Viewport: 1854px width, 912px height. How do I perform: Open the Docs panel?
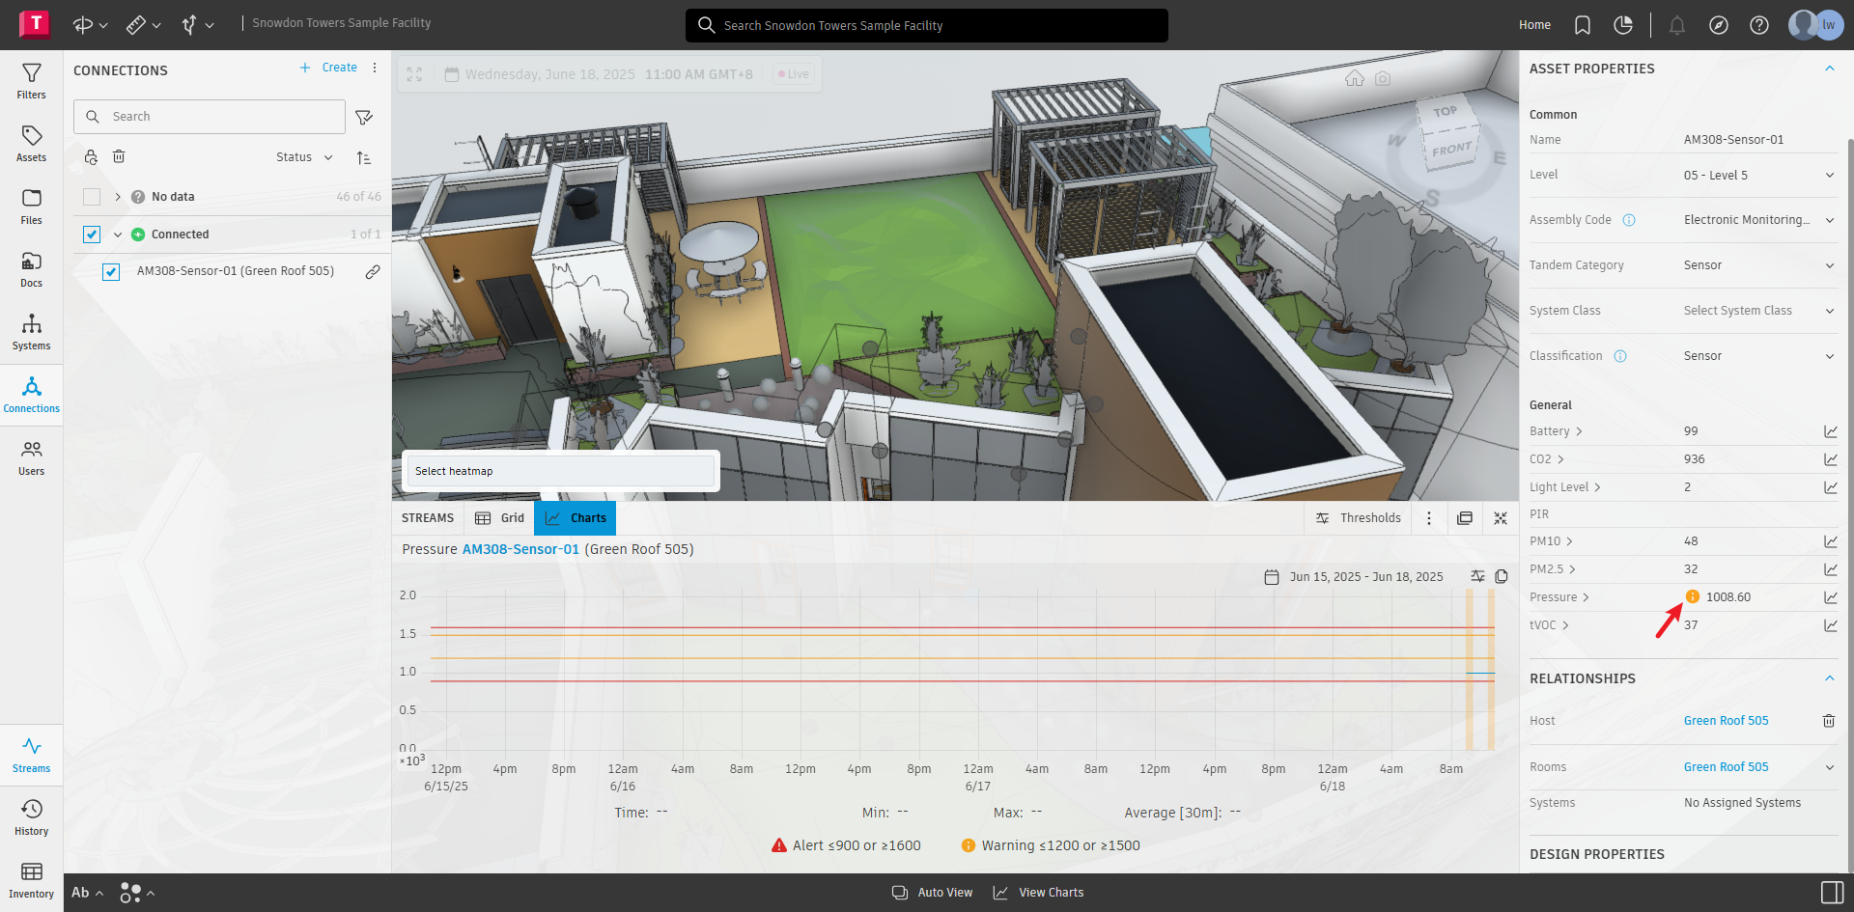[31, 269]
